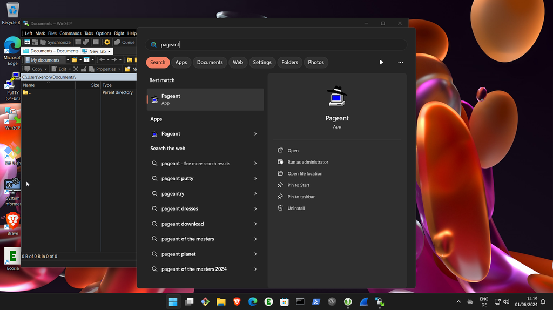Open the three-dot more options menu
Viewport: 553px width, 310px height.
click(400, 62)
